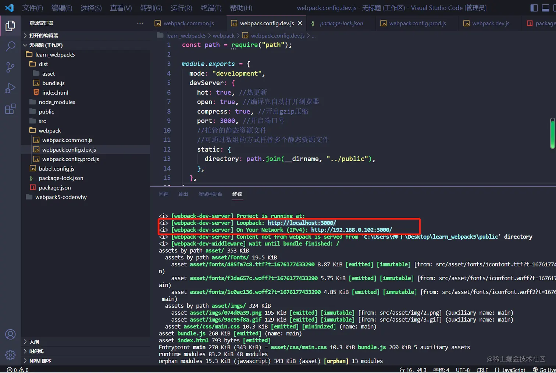
Task: Open 转到(G) menu
Action: pos(151,8)
